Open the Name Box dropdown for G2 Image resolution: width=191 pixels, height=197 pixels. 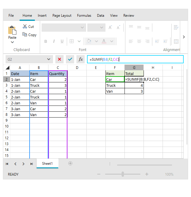(x=48, y=59)
